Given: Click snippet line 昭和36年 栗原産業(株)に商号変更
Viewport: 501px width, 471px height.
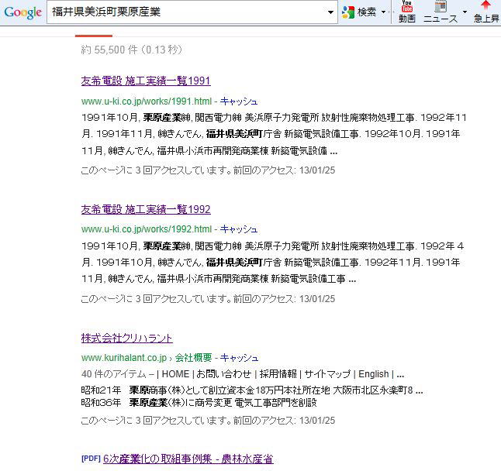Looking at the screenshot, I should 199,403.
